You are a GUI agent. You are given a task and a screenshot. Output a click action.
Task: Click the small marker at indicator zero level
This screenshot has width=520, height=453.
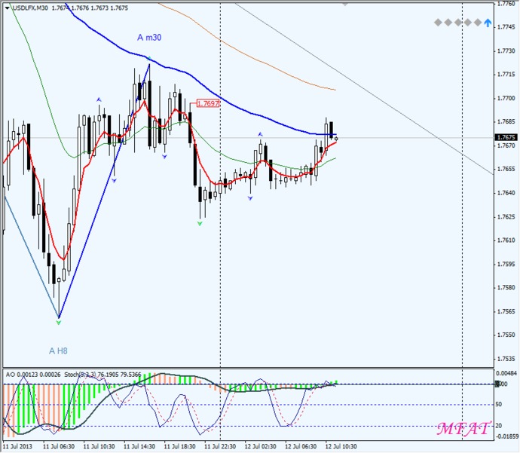(x=497, y=384)
